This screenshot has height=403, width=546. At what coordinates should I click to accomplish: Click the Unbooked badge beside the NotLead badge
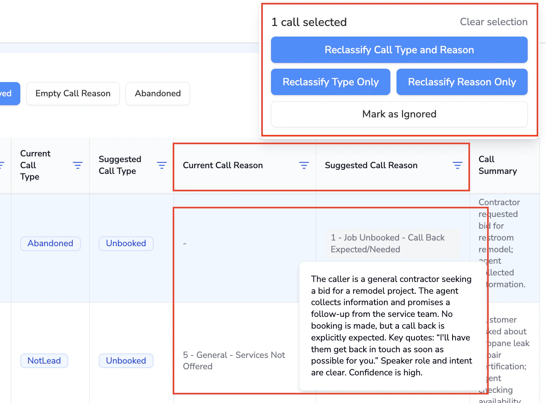point(126,361)
